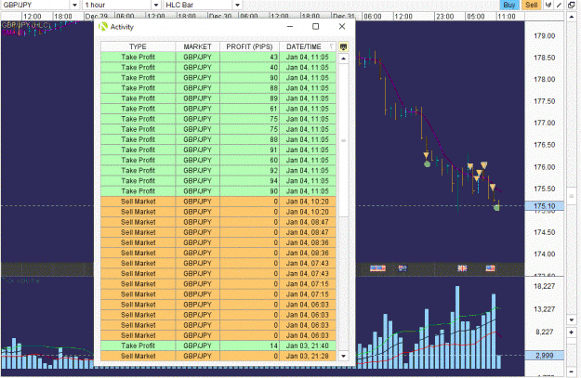
Task: Close the Activity window
Action: 342,26
